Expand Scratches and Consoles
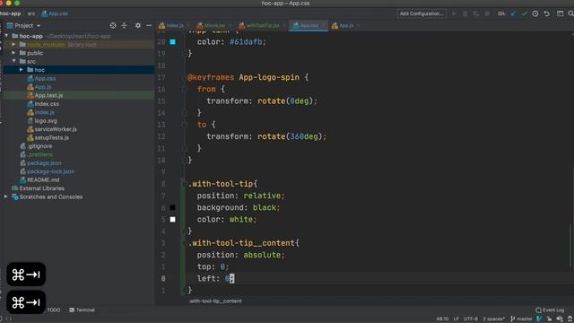The width and height of the screenshot is (574, 323). click(x=5, y=196)
